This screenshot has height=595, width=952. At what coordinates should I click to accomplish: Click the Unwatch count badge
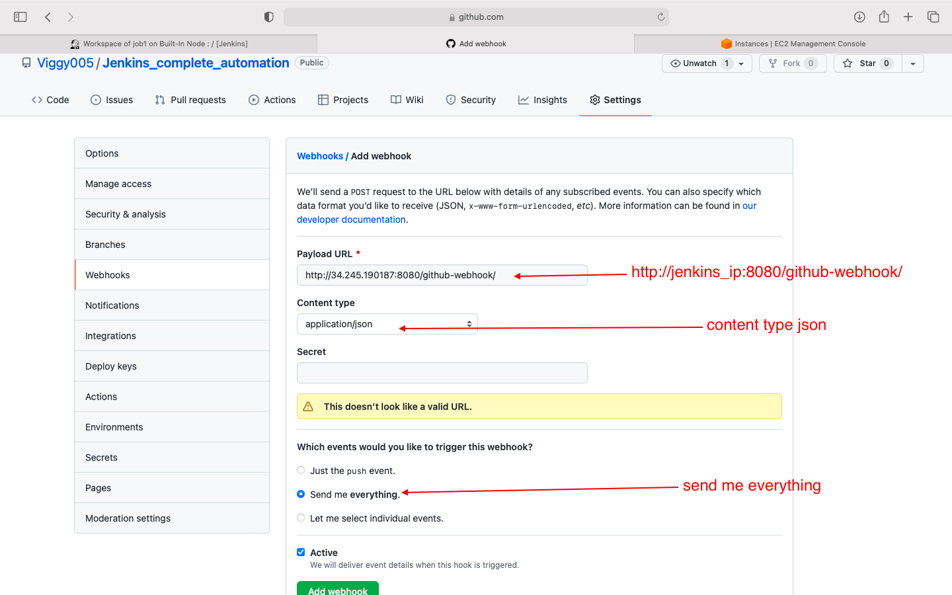pyautogui.click(x=727, y=63)
